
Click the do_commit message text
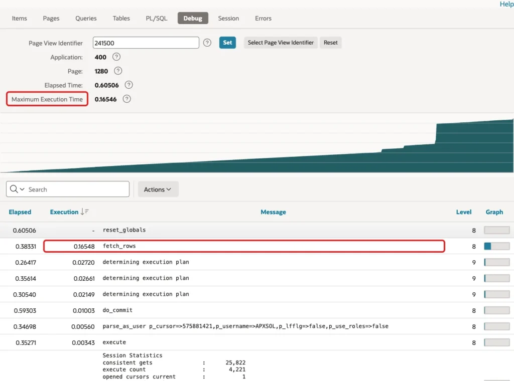pos(117,310)
